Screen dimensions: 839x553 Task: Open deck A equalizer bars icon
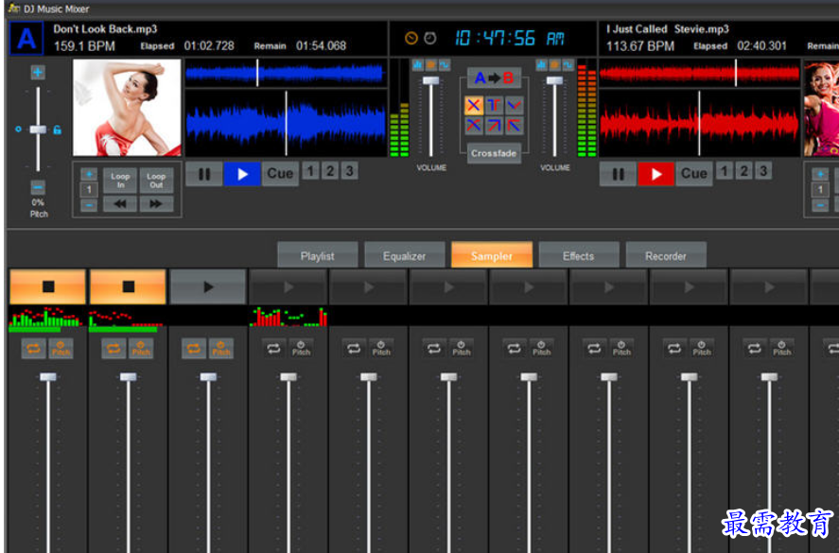coord(417,64)
